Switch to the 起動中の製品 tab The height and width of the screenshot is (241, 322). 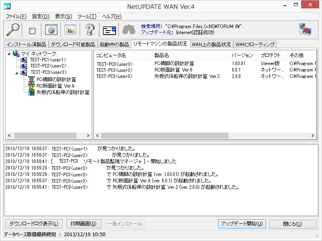114,44
